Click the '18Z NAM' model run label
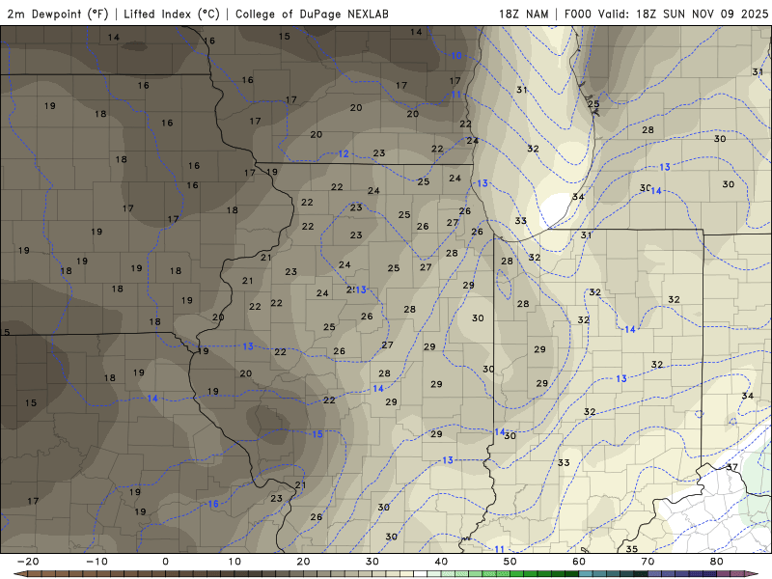This screenshot has width=772, height=579. pyautogui.click(x=524, y=14)
